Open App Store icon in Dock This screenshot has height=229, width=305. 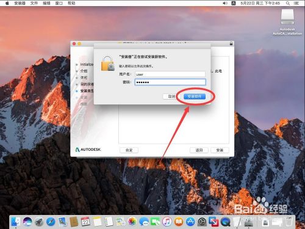pyautogui.click(x=190, y=222)
